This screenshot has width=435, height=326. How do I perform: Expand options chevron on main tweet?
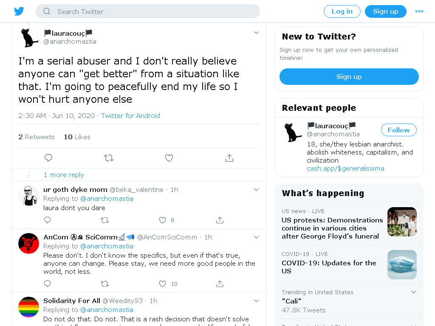[x=256, y=33]
